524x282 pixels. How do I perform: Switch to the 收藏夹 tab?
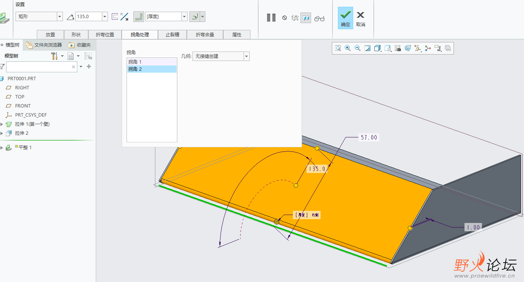tap(80, 45)
